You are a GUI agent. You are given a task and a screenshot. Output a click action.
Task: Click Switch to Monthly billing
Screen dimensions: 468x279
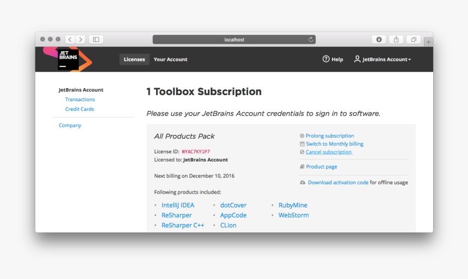335,144
